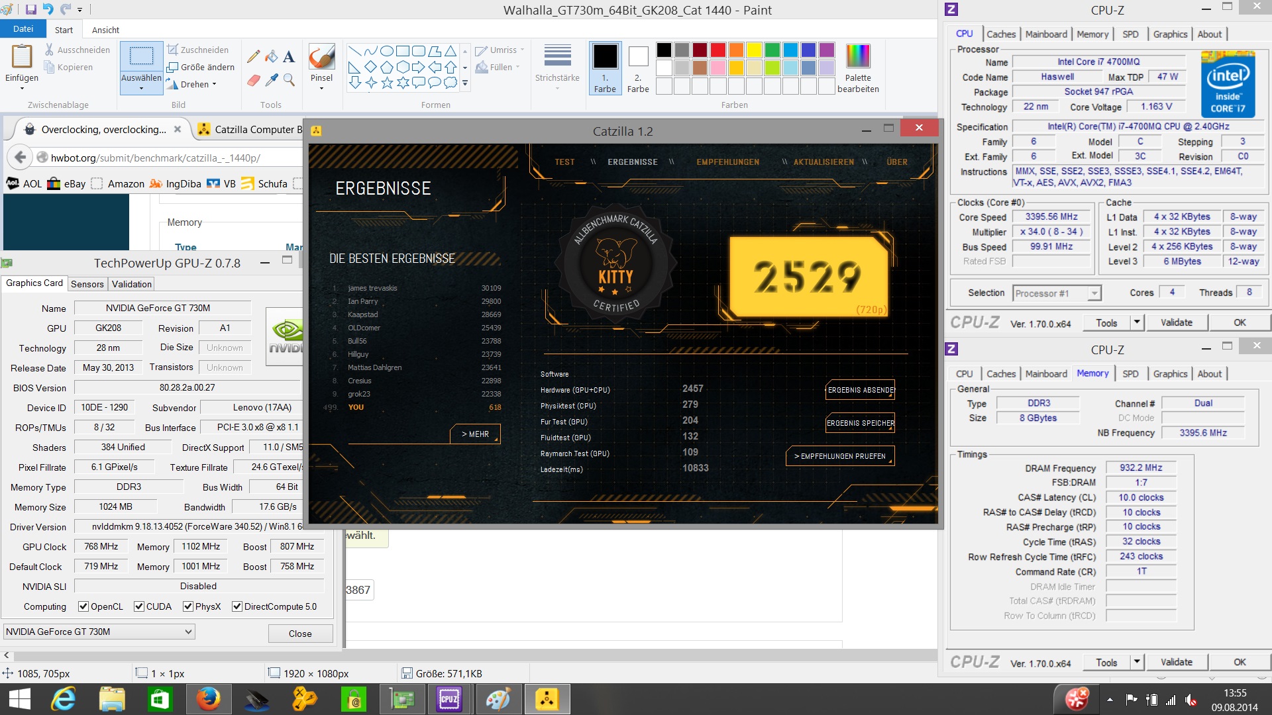
Task: Pick the red color swatch
Action: click(x=717, y=50)
